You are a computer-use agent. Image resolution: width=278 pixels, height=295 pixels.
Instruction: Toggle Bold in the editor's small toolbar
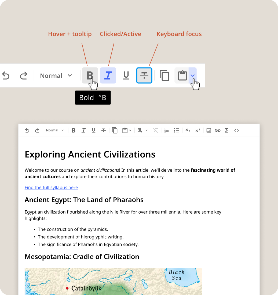pos(74,130)
